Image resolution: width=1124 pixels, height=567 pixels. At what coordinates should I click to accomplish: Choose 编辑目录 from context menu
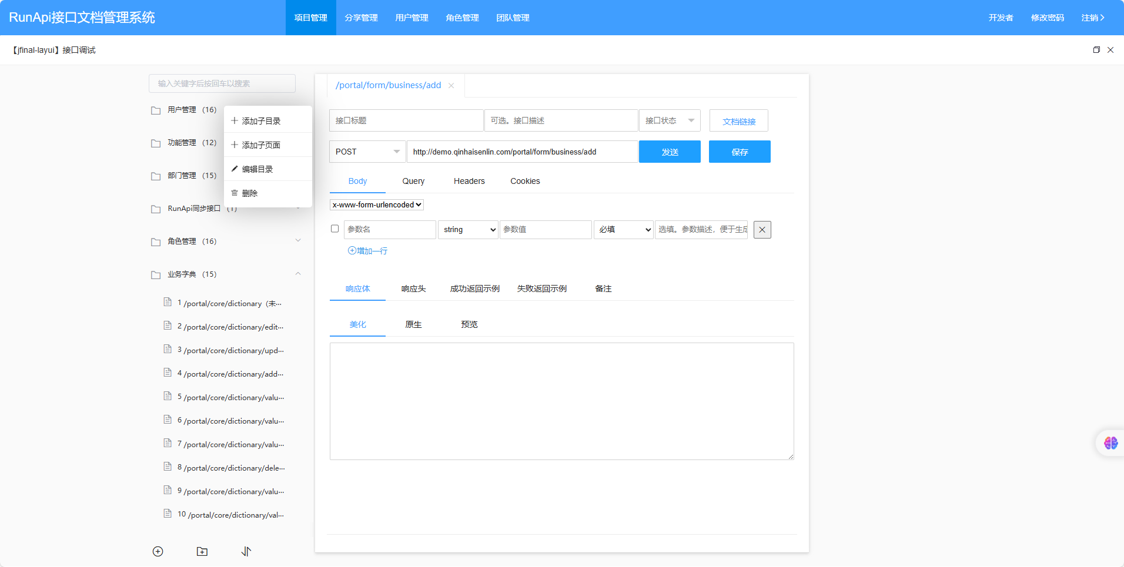(268, 169)
